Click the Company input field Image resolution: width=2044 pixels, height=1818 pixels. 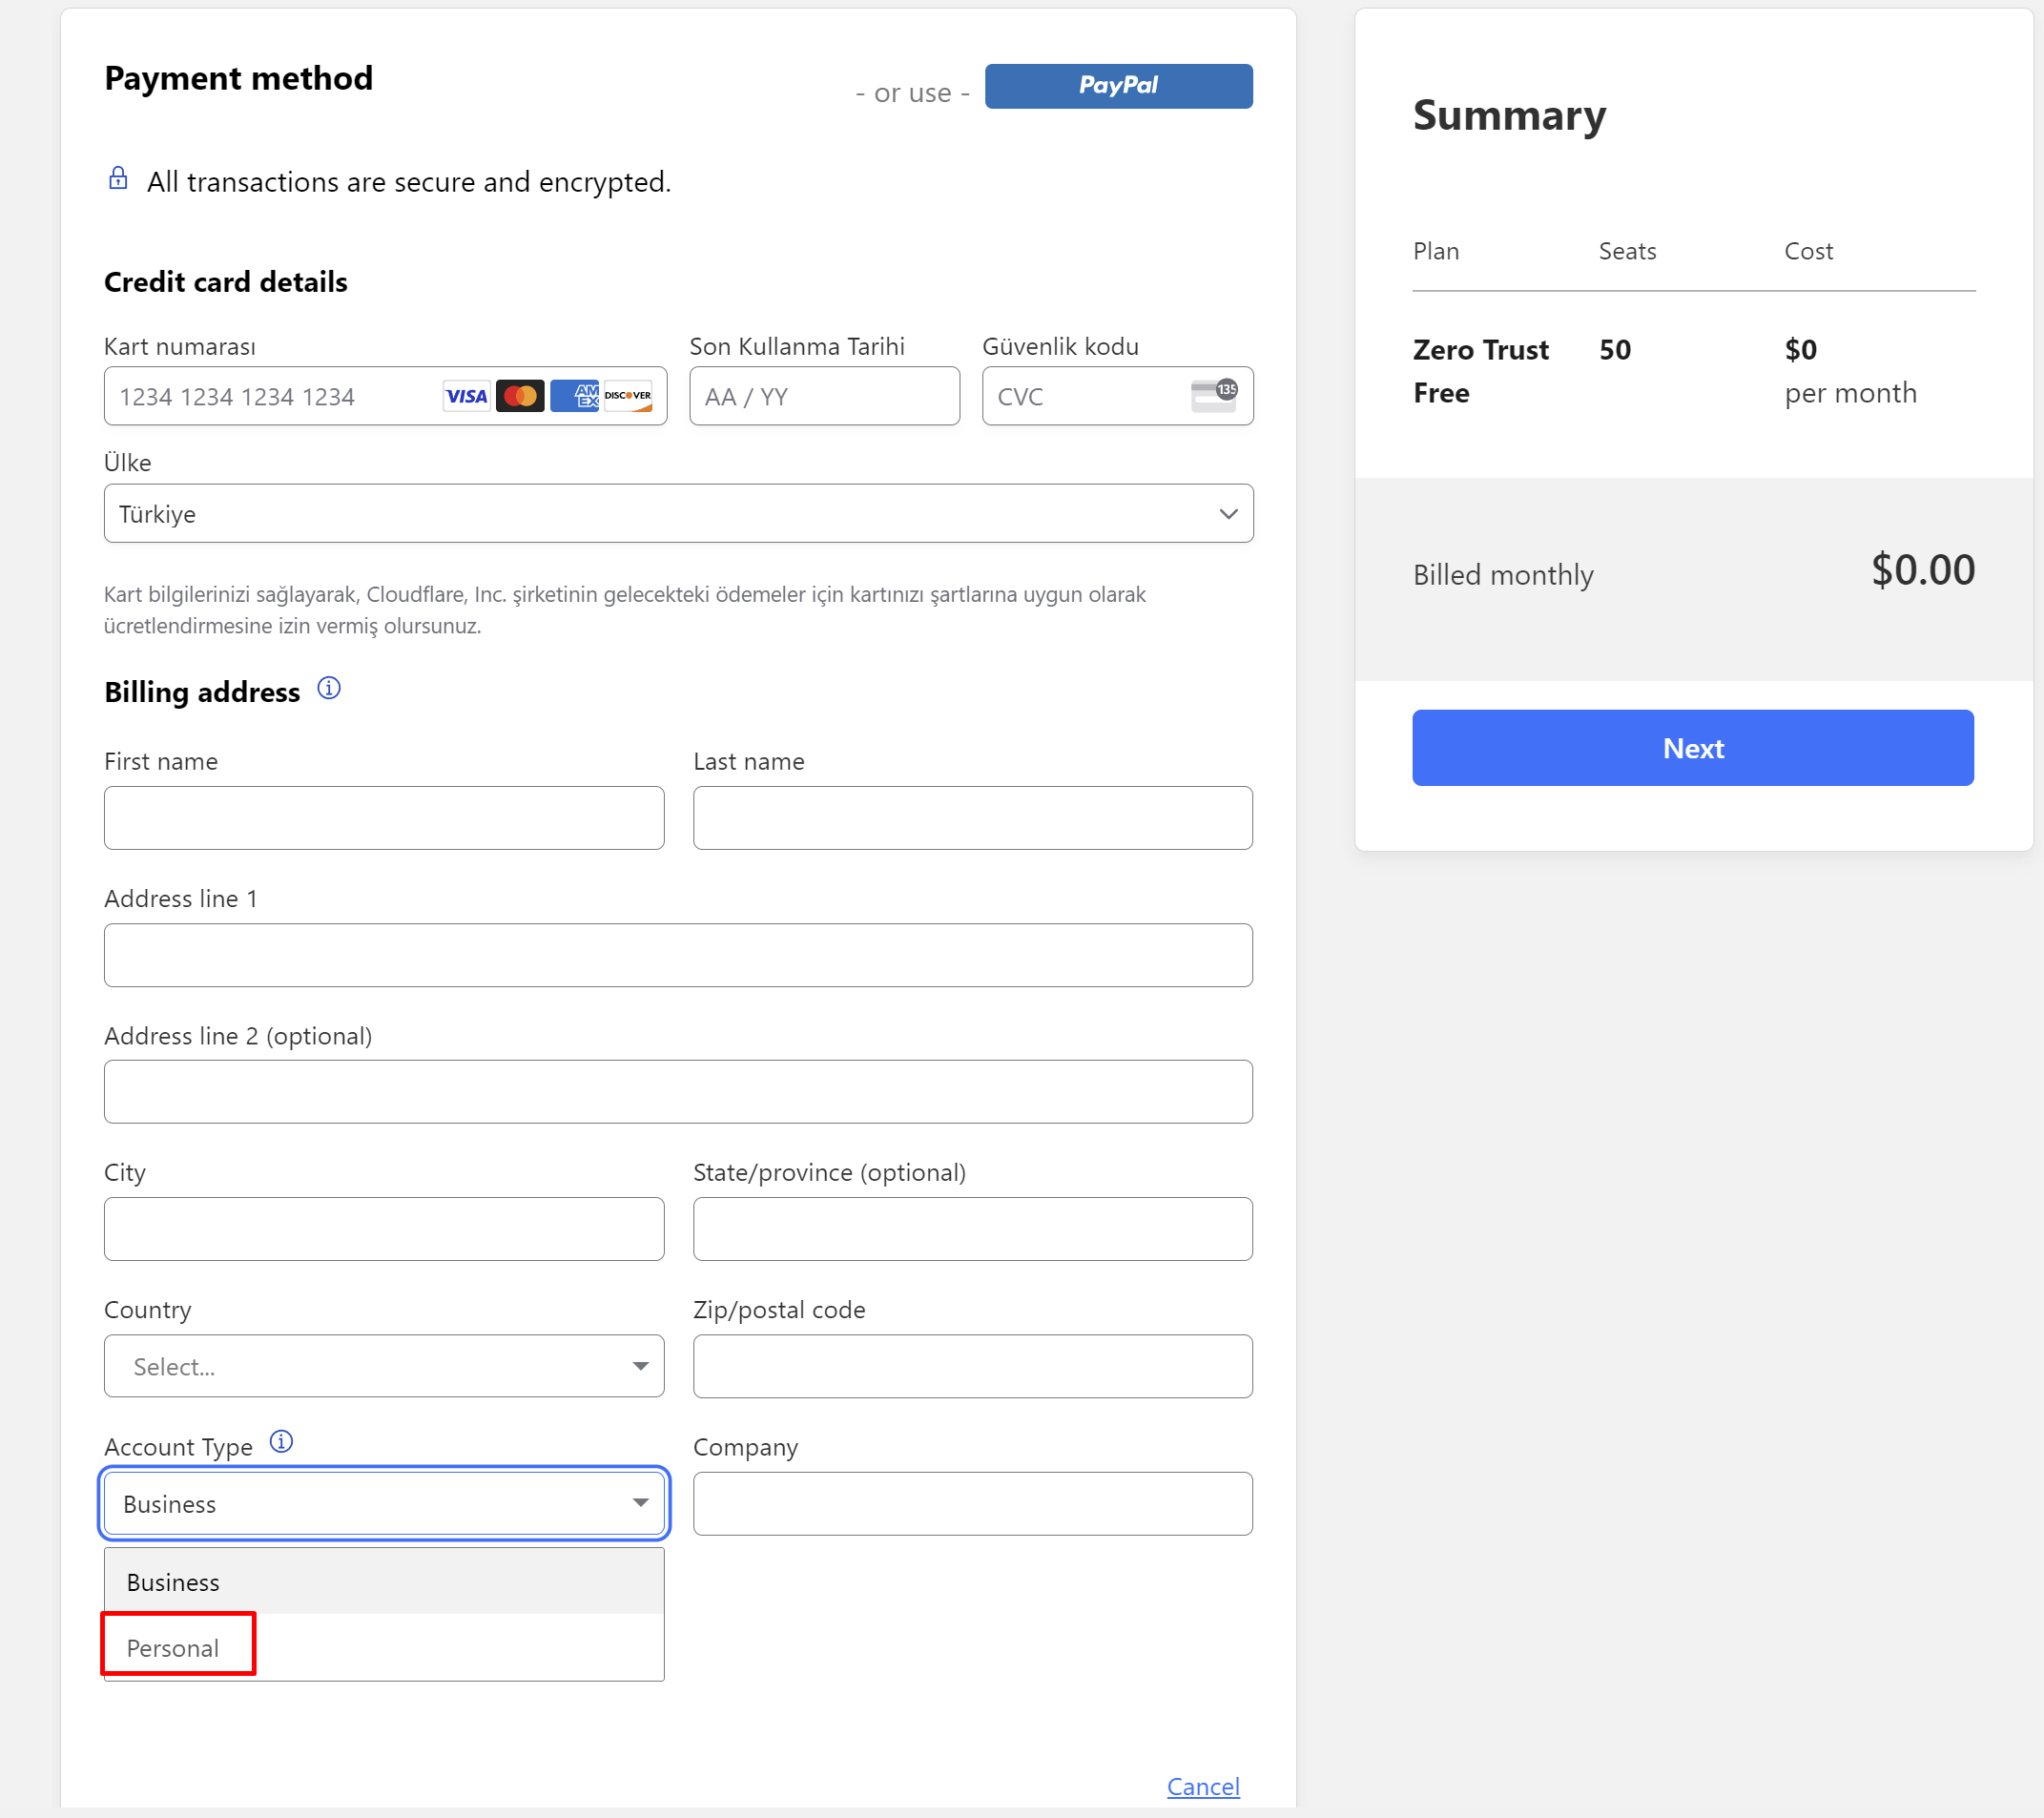972,1503
